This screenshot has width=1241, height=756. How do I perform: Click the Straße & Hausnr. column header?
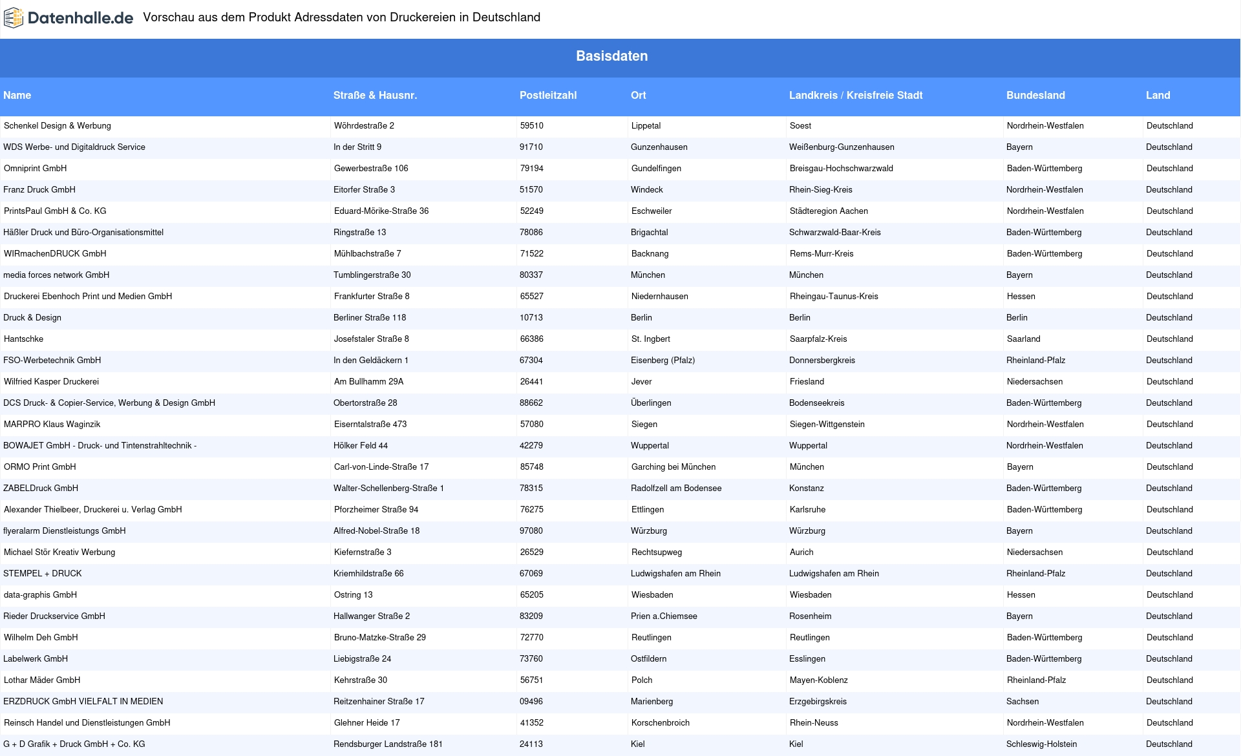[376, 95]
